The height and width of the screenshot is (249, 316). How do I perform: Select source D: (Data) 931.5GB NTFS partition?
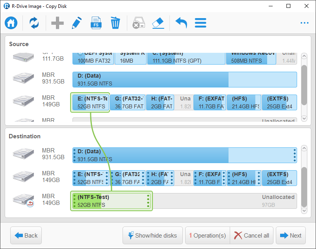185,80
